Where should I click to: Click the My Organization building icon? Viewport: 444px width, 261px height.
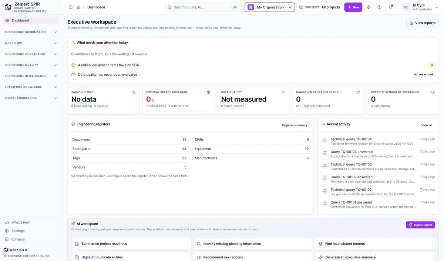(x=250, y=7)
